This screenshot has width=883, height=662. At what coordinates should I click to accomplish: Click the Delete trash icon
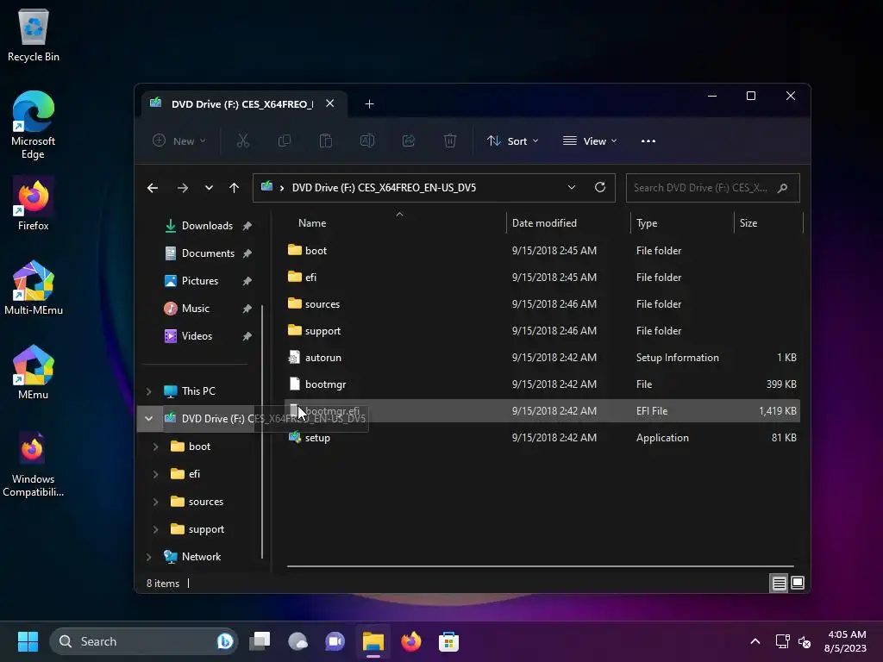(x=449, y=141)
